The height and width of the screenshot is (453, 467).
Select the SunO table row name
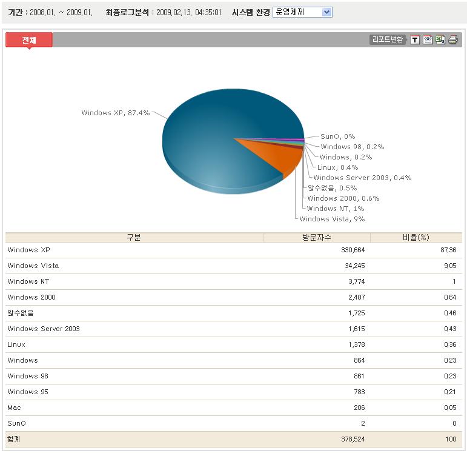click(x=17, y=423)
